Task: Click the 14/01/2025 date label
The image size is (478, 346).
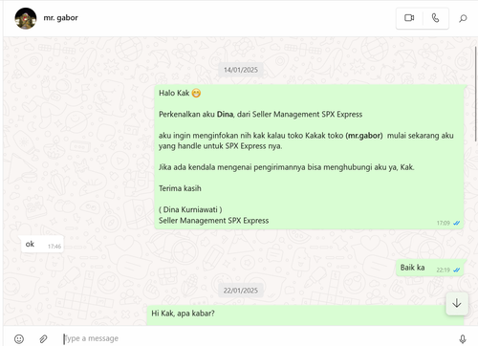Action: pos(241,70)
